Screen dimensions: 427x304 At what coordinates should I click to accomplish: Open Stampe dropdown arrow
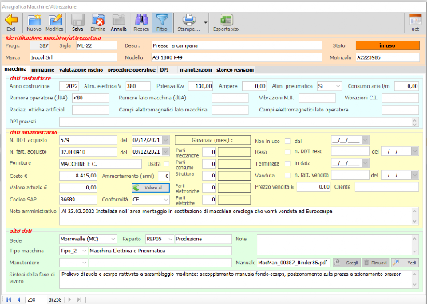click(x=206, y=22)
